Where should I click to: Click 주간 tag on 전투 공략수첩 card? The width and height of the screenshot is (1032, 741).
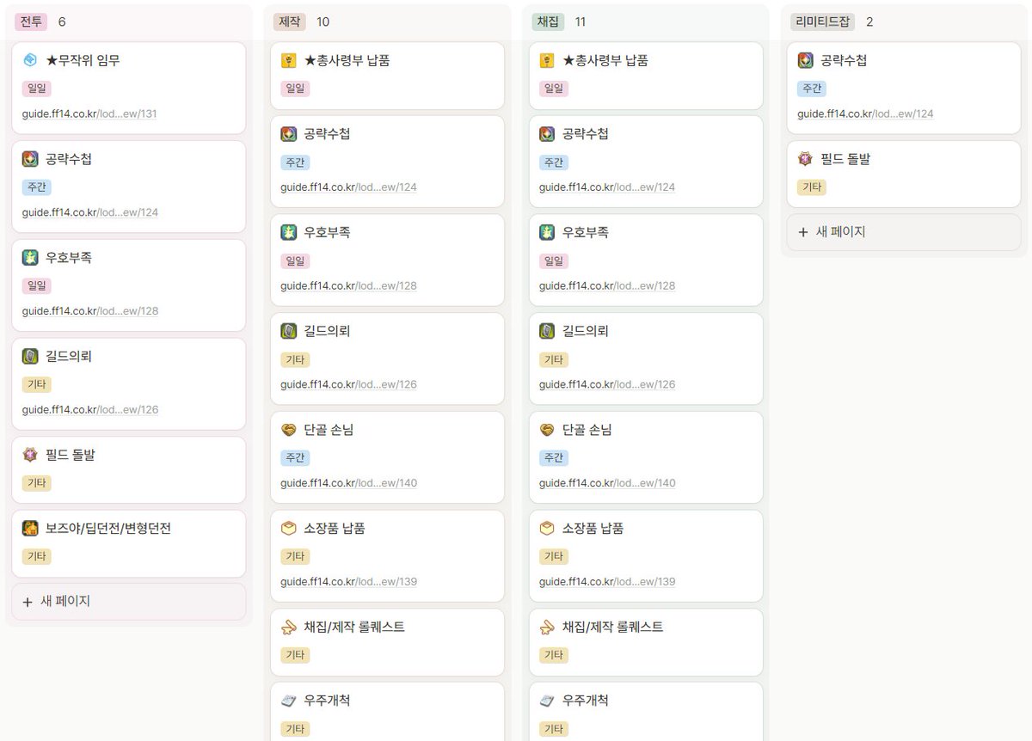(x=37, y=187)
